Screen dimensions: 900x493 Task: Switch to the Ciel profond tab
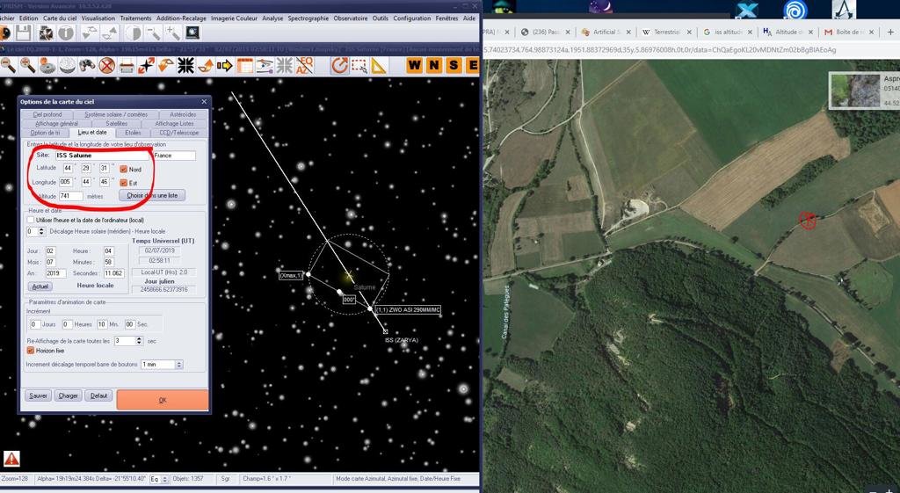click(x=47, y=114)
